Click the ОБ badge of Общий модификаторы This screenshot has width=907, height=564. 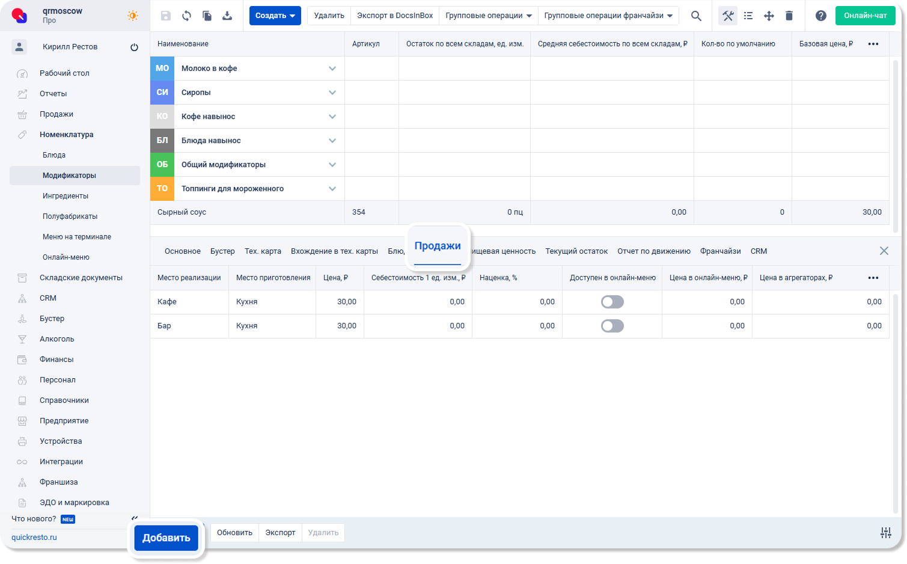[162, 165]
